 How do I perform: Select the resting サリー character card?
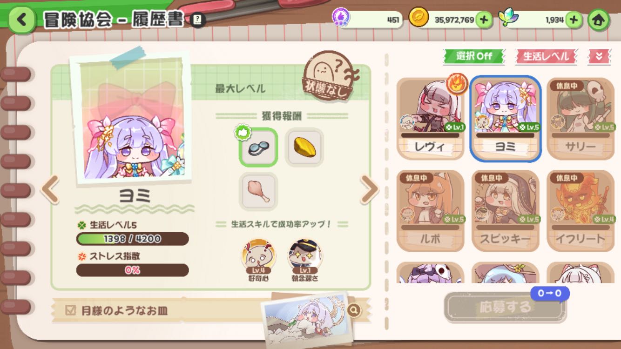(580, 119)
